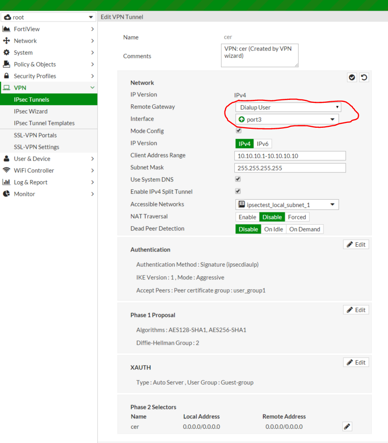Viewport: 388px width, 443px height.
Task: Edit the Phase 1 Proposal section
Action: tap(356, 310)
